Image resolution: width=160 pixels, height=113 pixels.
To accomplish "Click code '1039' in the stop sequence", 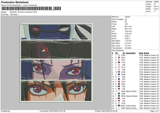I will coord(141,89).
